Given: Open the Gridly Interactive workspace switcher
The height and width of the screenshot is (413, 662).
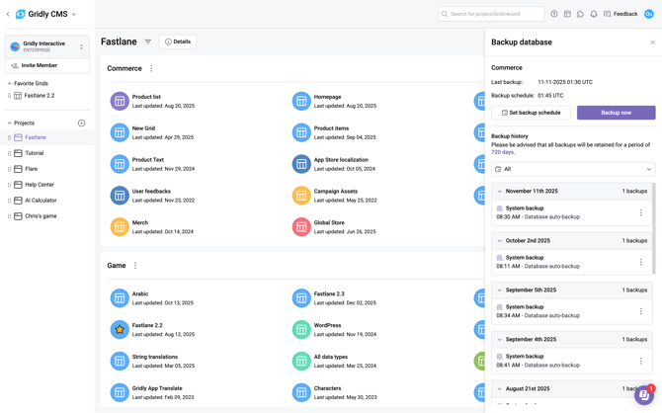Looking at the screenshot, I should click(x=47, y=46).
